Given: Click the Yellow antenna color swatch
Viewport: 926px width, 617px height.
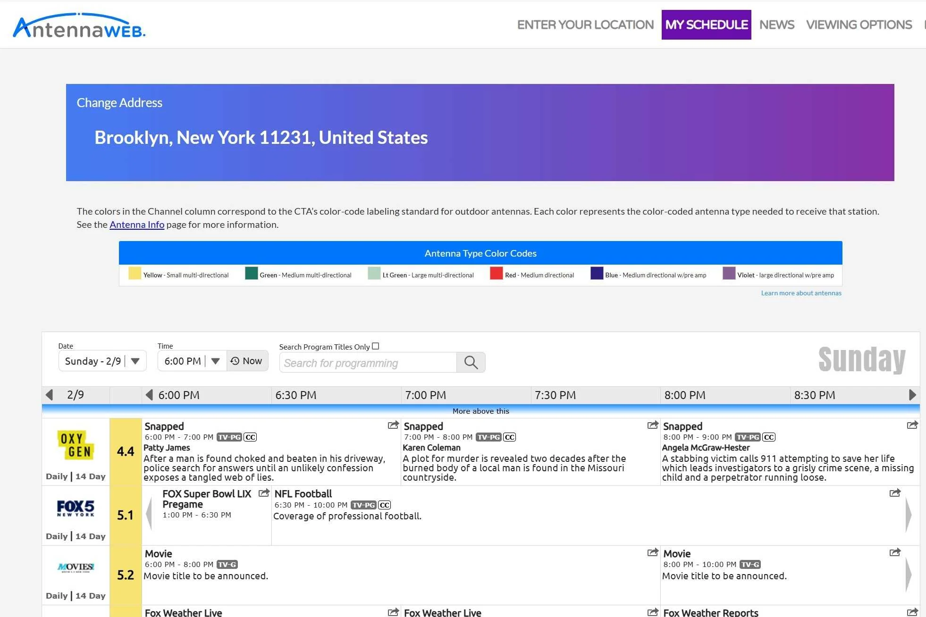Looking at the screenshot, I should [x=134, y=274].
